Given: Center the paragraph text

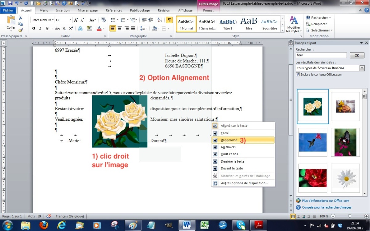Looking at the screenshot, I should tap(120, 28).
